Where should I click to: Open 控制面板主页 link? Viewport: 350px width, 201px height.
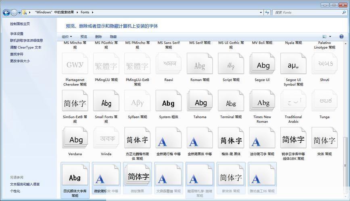coord(20,24)
